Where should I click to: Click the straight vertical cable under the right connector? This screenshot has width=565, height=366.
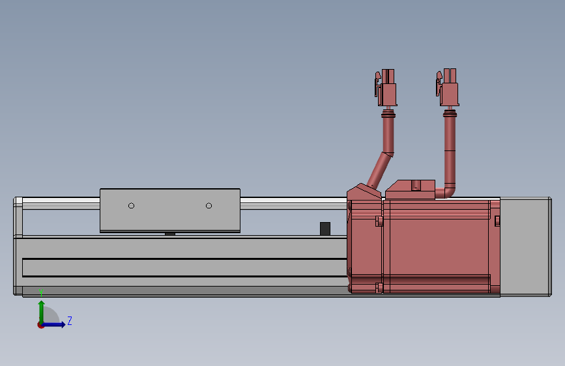450,150
